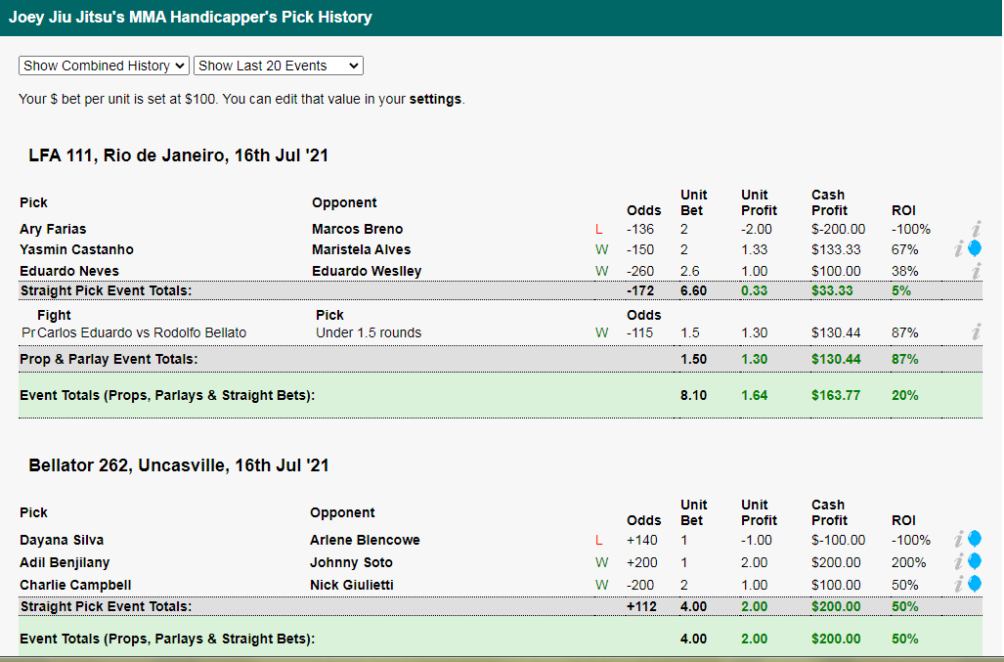
Task: Click the info icon for Adil Benjilany pick
Action: [958, 562]
